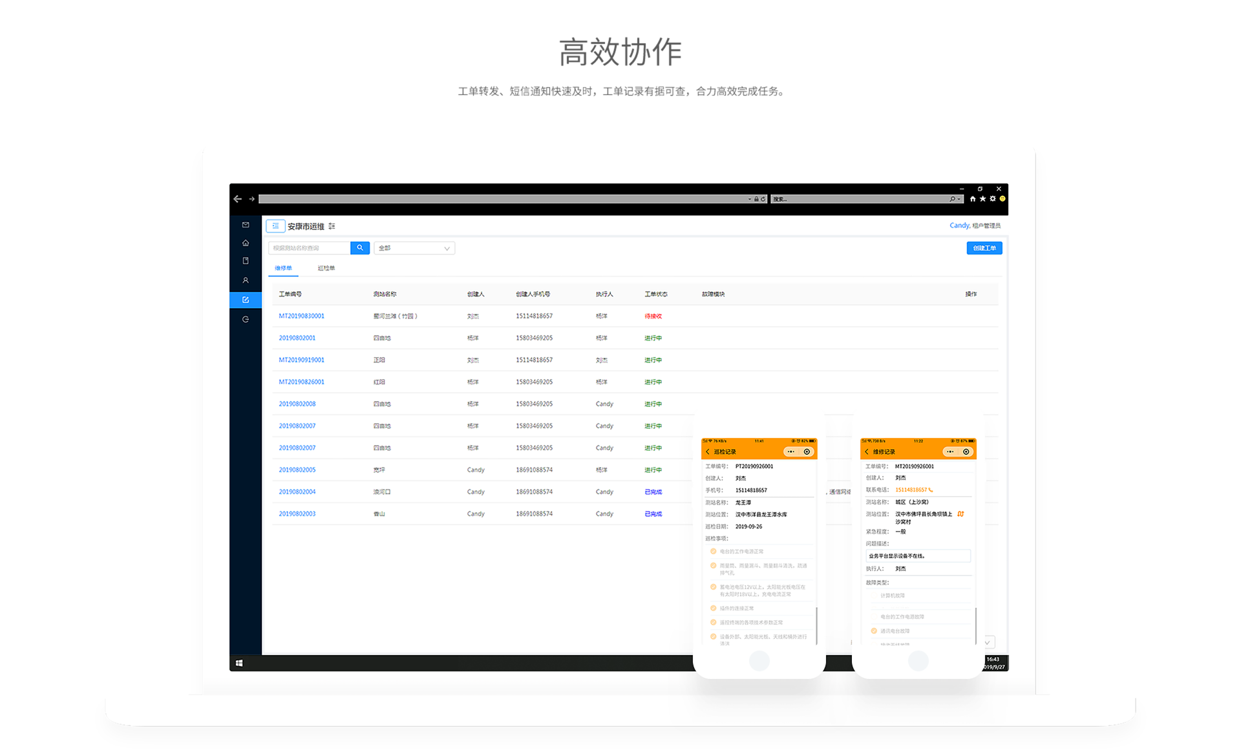Click the station name search field
This screenshot has width=1241, height=752.
[x=309, y=248]
